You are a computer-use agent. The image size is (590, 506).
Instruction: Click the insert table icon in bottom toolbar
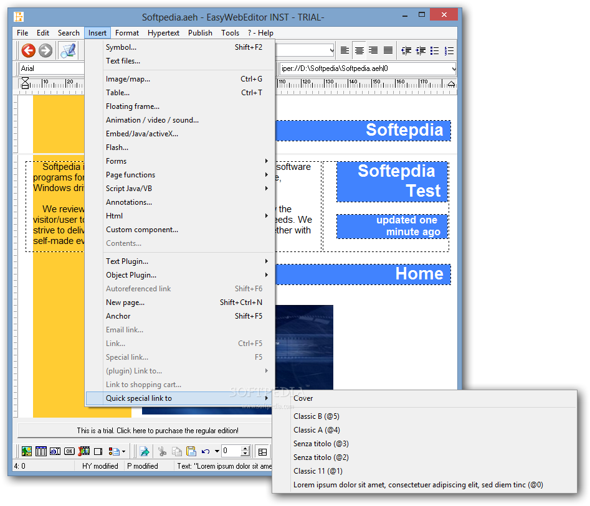click(x=40, y=451)
